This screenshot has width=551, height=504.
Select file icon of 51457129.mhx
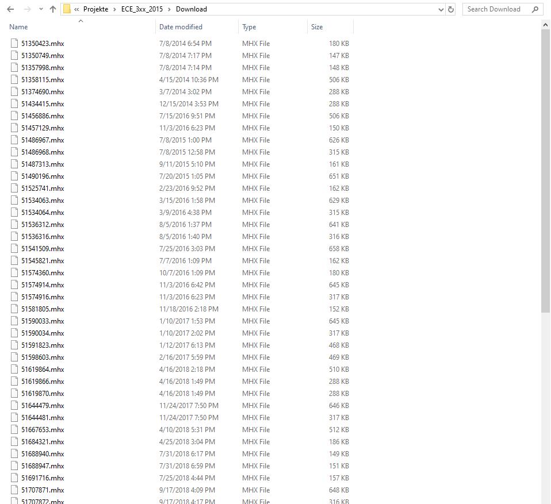pyautogui.click(x=14, y=128)
